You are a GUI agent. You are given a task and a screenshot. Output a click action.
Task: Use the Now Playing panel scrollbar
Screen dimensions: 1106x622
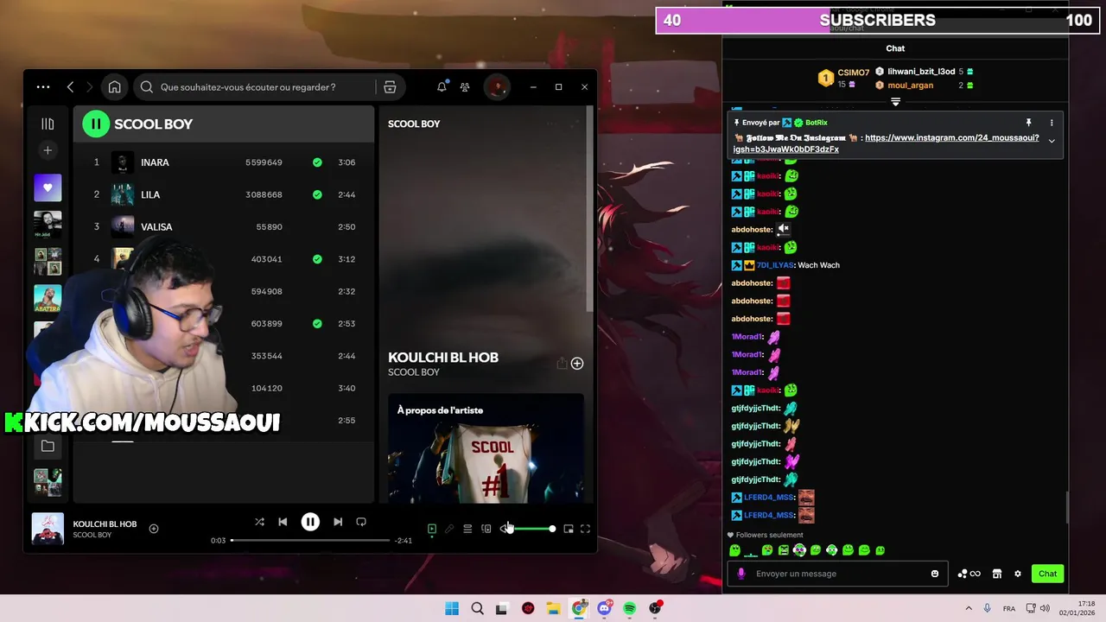pos(591,210)
